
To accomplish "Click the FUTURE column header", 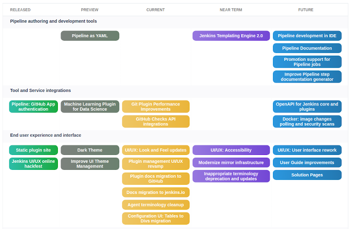I will (305, 10).
